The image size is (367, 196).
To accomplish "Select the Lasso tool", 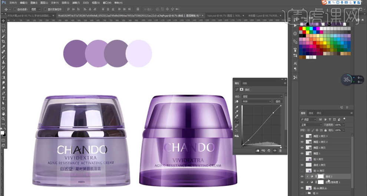I will [x=3, y=31].
